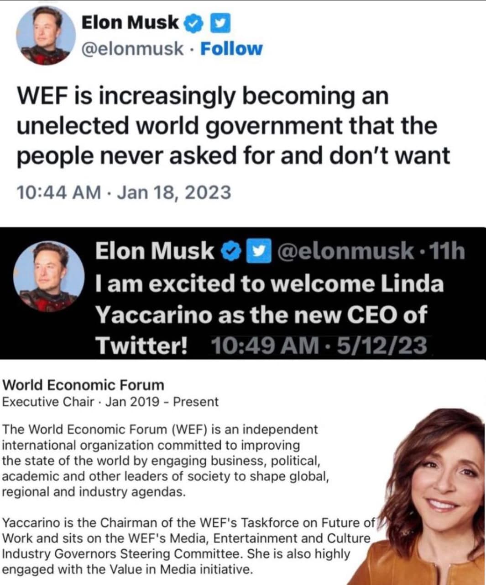Click the Twitter bird icon in the dark tweet

[258, 251]
